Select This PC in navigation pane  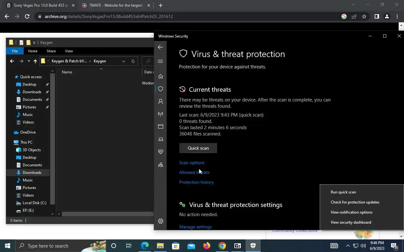click(26, 142)
